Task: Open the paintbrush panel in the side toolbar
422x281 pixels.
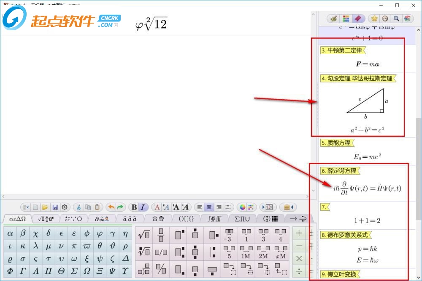Action: (334, 19)
